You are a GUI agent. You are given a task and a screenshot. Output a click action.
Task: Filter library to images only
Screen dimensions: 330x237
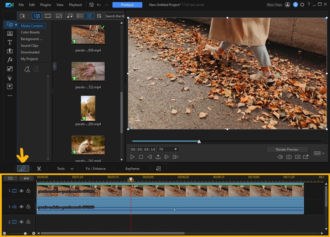59,16
